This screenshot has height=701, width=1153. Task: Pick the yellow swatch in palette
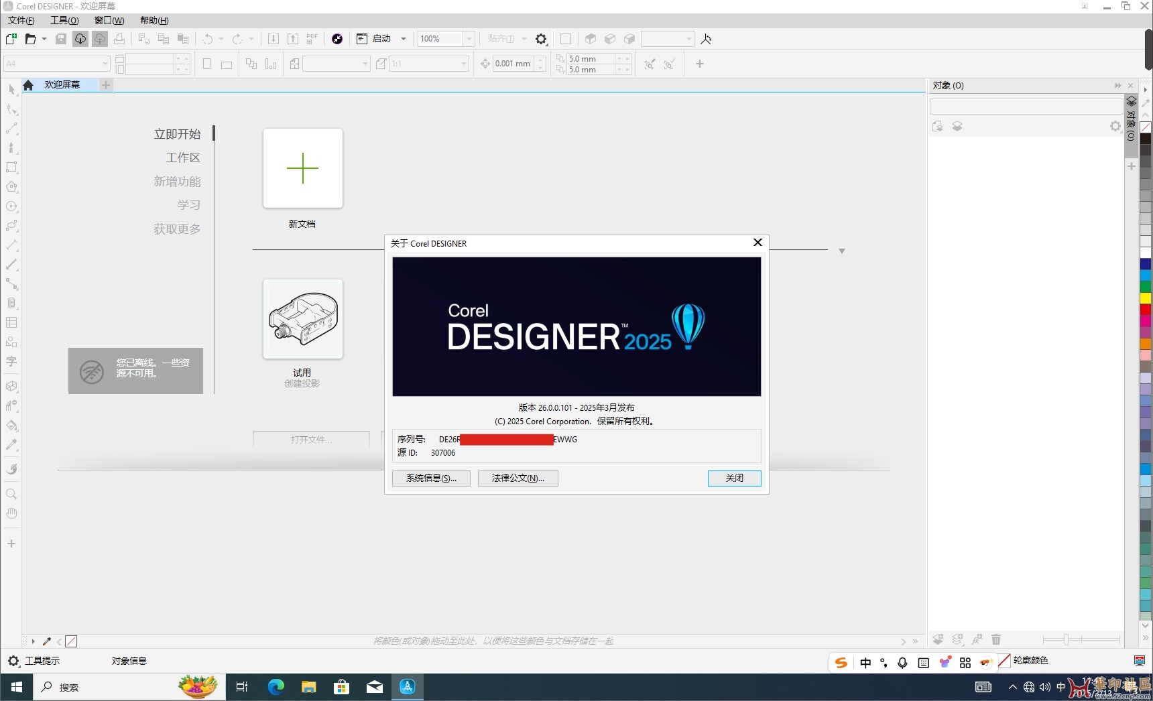pos(1146,298)
